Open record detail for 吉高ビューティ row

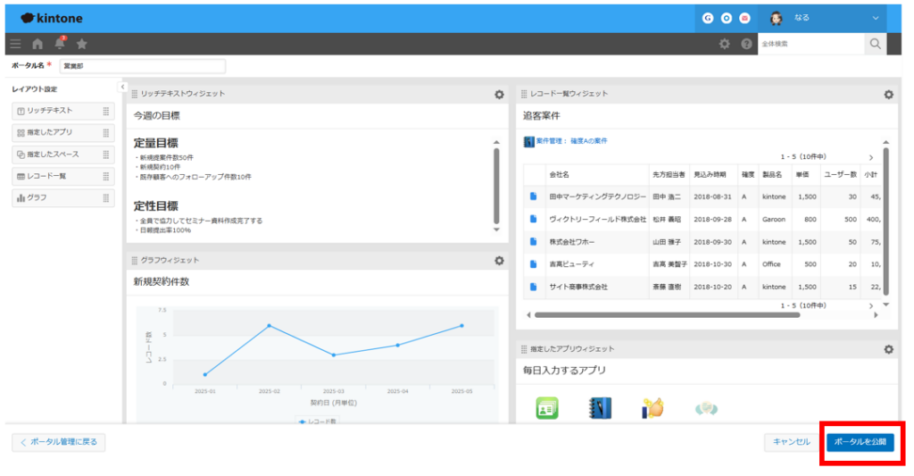tap(533, 264)
